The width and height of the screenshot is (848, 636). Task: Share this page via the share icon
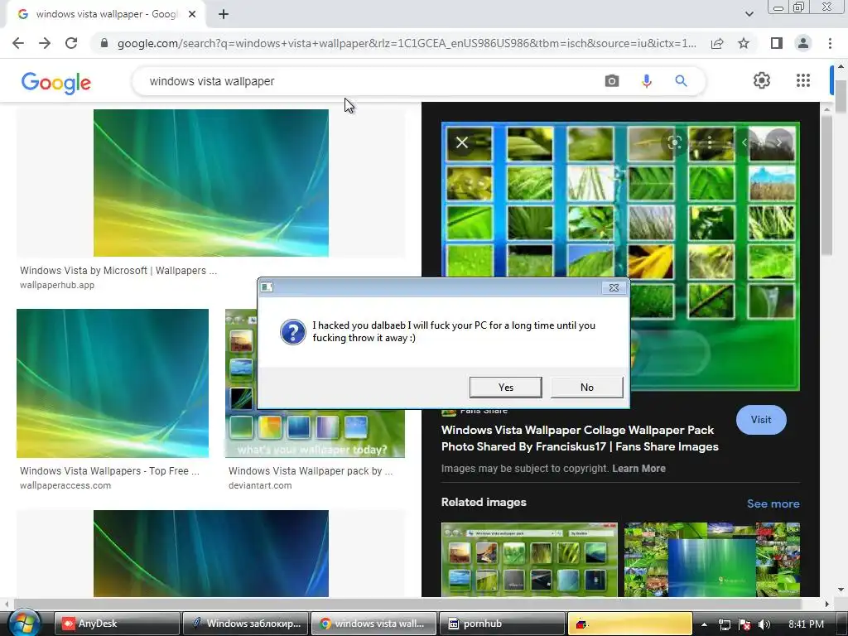pyautogui.click(x=717, y=43)
